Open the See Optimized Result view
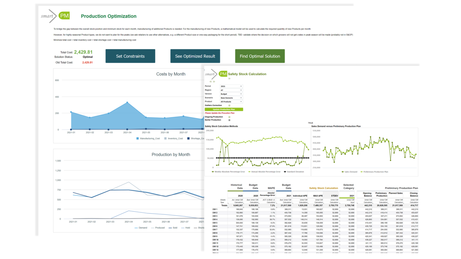 pyautogui.click(x=195, y=56)
